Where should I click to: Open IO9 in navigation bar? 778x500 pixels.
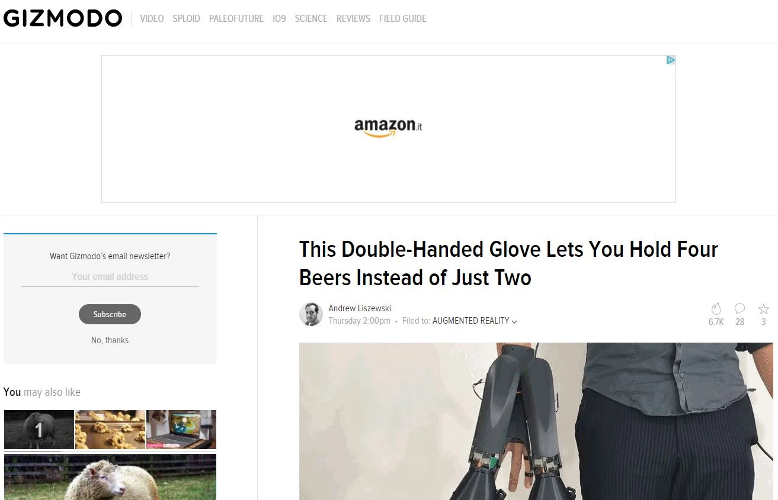(x=279, y=18)
